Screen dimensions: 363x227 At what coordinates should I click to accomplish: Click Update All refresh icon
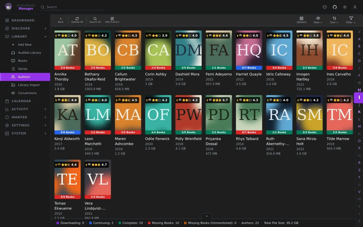click(x=77, y=20)
